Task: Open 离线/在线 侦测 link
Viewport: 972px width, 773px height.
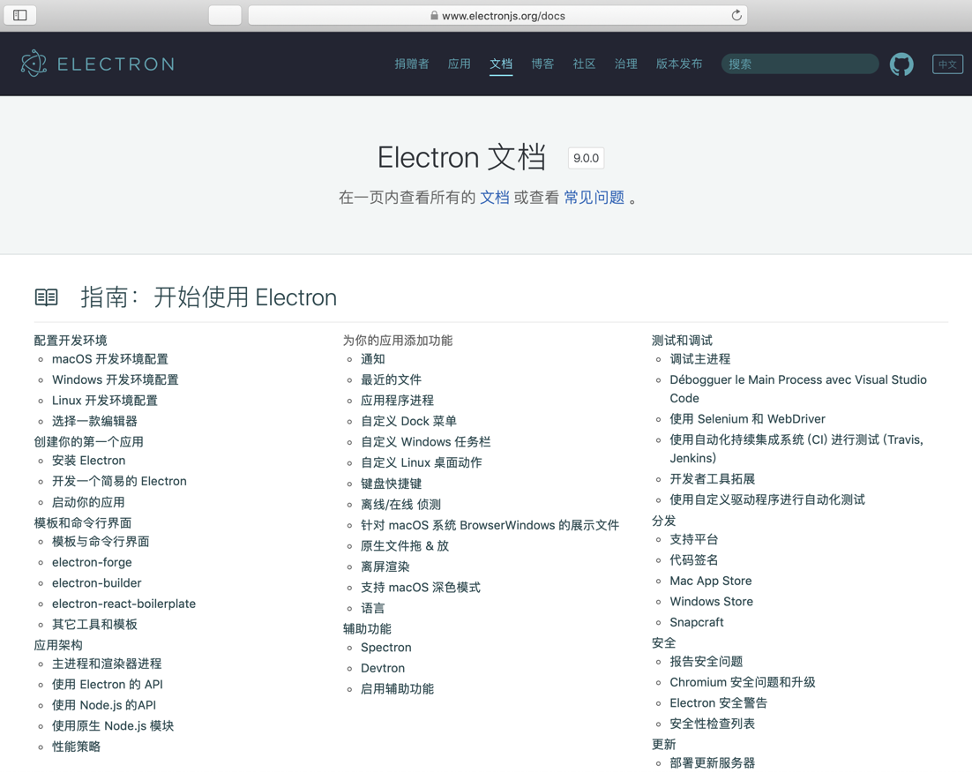Action: tap(401, 505)
